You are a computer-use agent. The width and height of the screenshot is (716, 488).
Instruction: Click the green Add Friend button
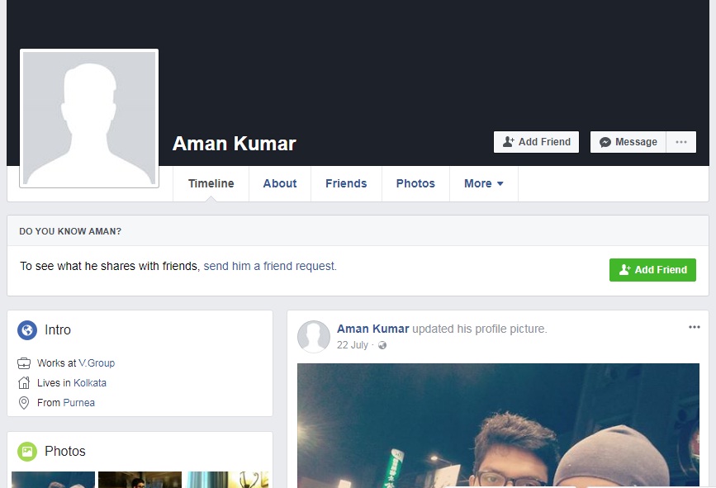[x=652, y=270]
